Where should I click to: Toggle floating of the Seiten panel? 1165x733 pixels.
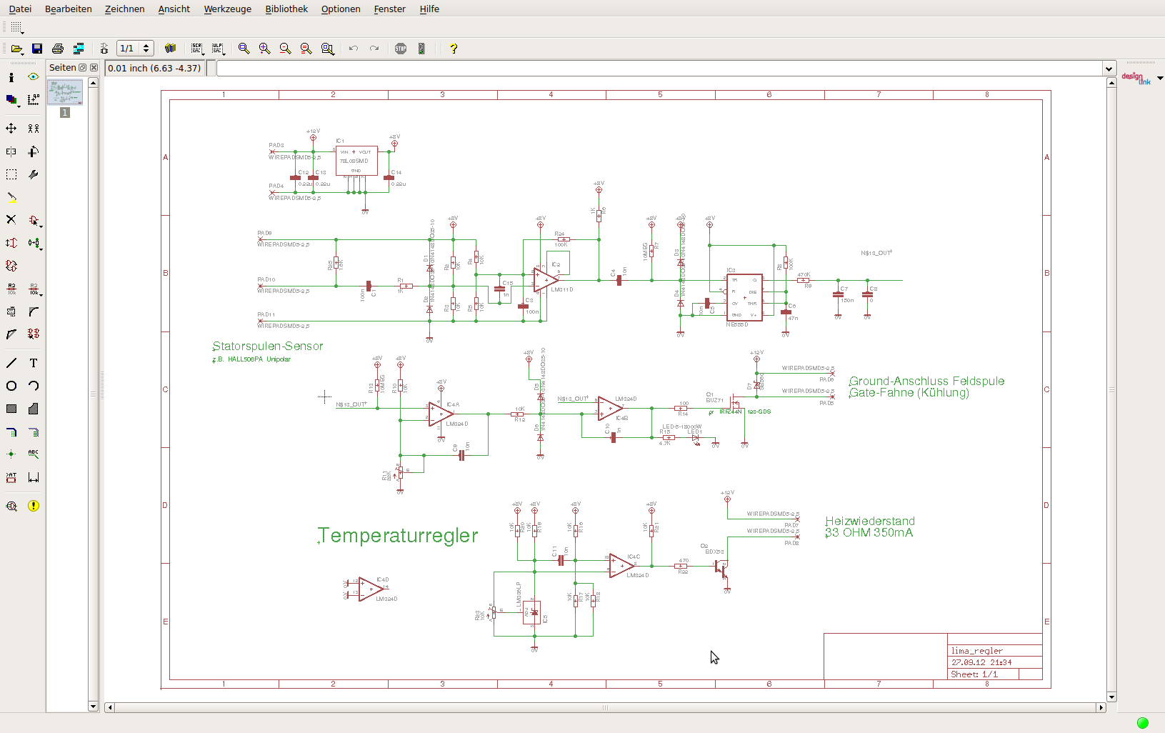83,68
